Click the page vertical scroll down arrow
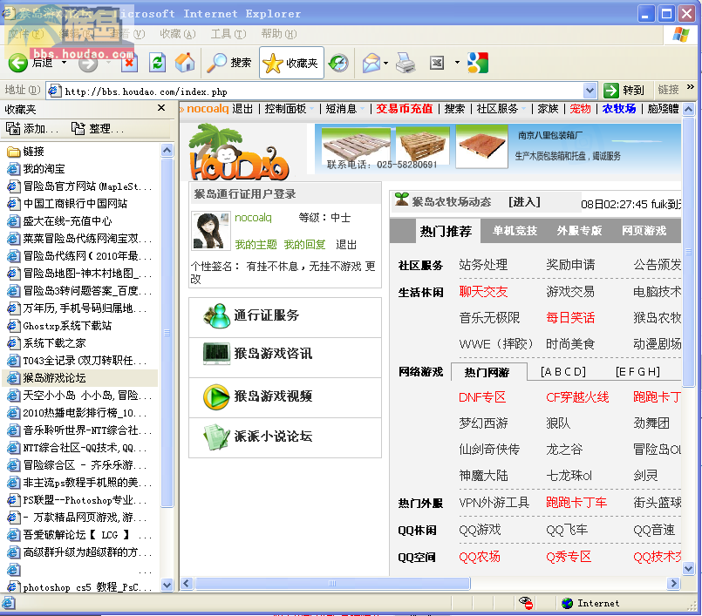702x616 pixels. 689,569
